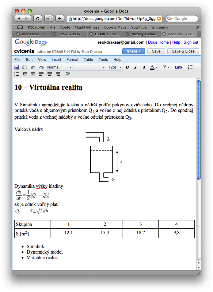Show more bookmarks bar overflow chevron
Image resolution: width=213 pixels, height=292 pixels.
pos(197,27)
